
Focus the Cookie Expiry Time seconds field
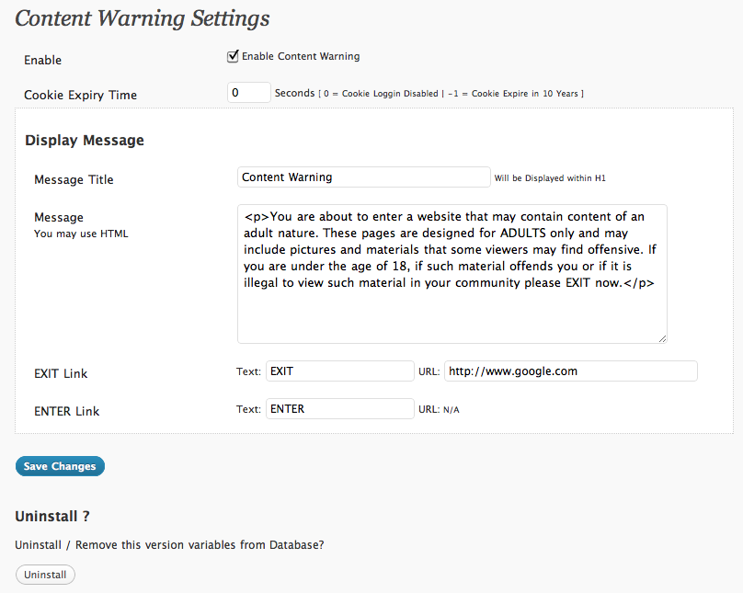(x=249, y=92)
